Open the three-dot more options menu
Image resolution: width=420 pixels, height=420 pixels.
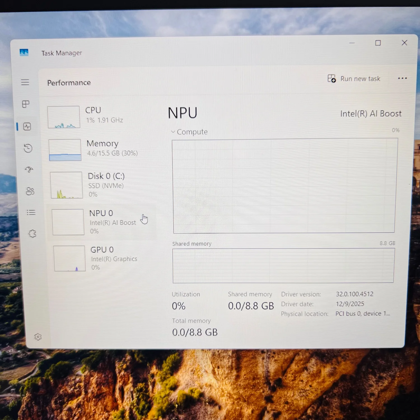tap(402, 78)
